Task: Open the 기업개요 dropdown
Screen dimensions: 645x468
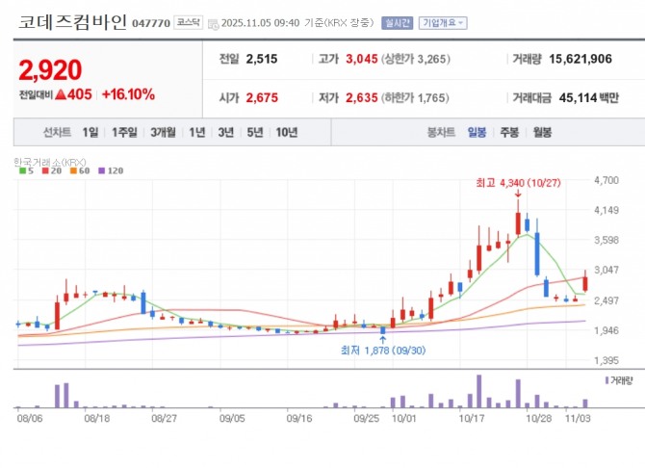Action: pos(443,23)
